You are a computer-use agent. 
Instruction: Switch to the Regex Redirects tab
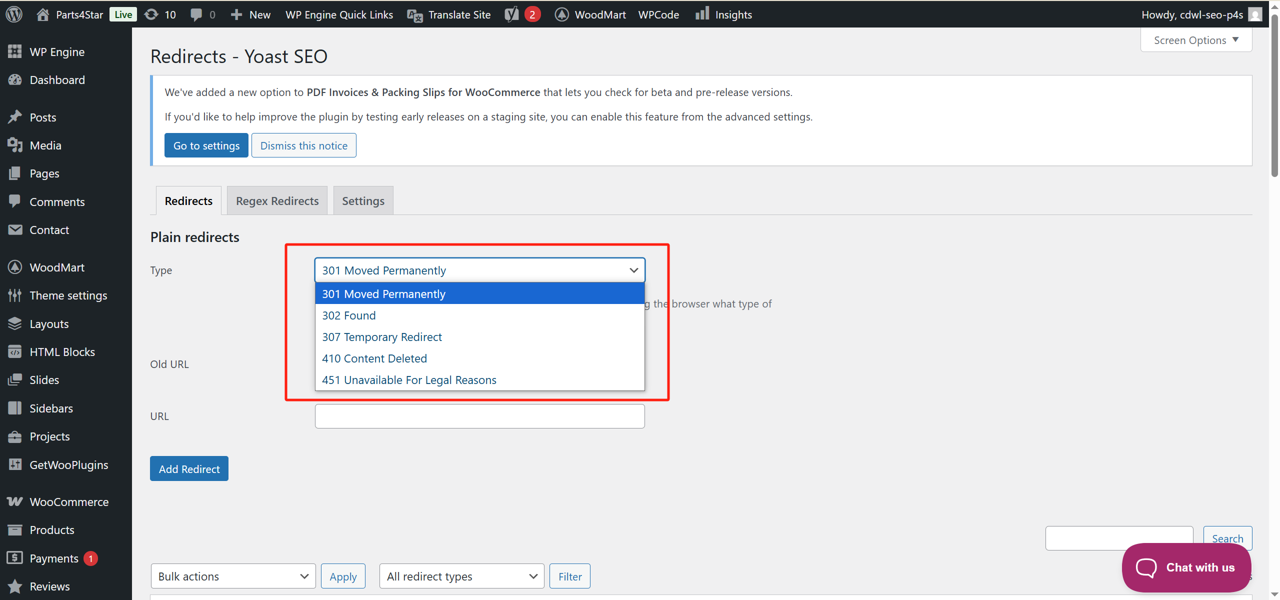click(277, 201)
